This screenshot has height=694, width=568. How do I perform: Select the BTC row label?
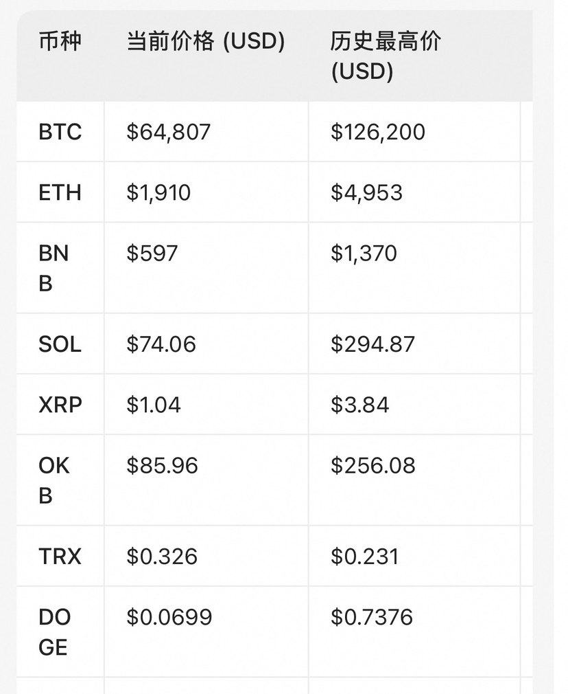tap(60, 132)
